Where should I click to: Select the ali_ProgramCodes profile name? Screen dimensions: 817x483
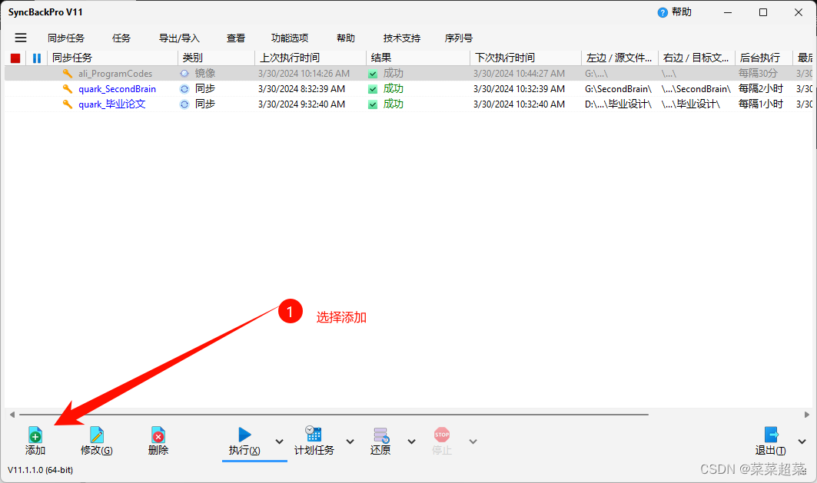click(x=115, y=74)
